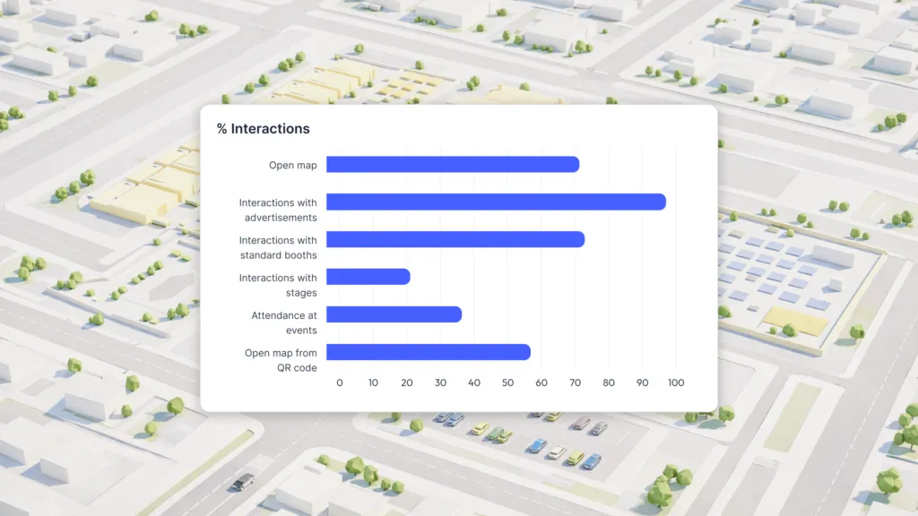This screenshot has width=918, height=516.
Task: Click the black car on the road
Action: pyautogui.click(x=243, y=482)
